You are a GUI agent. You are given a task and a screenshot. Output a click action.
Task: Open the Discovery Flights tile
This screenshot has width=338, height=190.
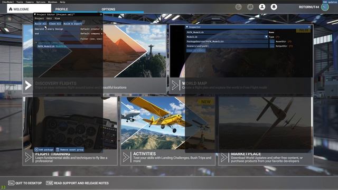pyautogui.click(x=95, y=59)
